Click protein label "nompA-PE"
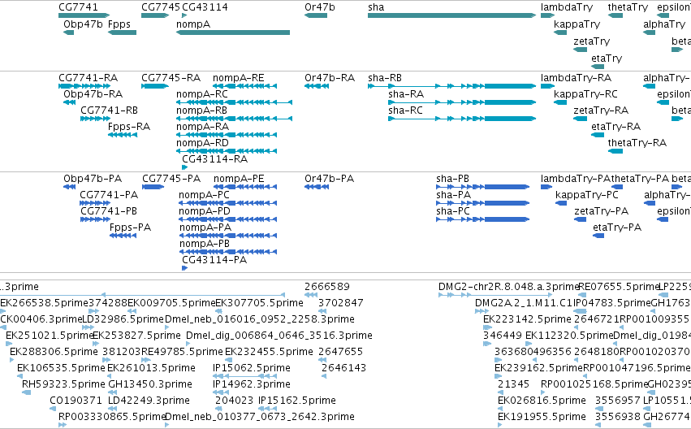This screenshot has height=429, width=691. click(x=239, y=179)
